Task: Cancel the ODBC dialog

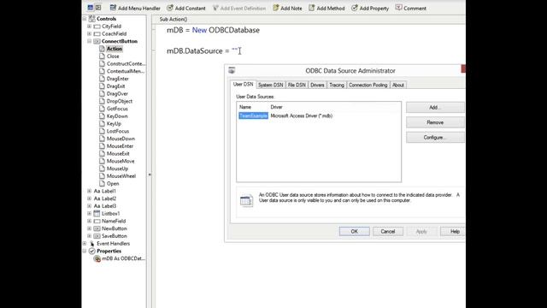Action: pyautogui.click(x=387, y=231)
